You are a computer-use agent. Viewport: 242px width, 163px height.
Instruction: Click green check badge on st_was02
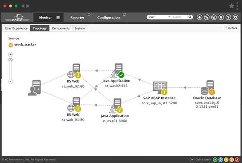coord(121,75)
